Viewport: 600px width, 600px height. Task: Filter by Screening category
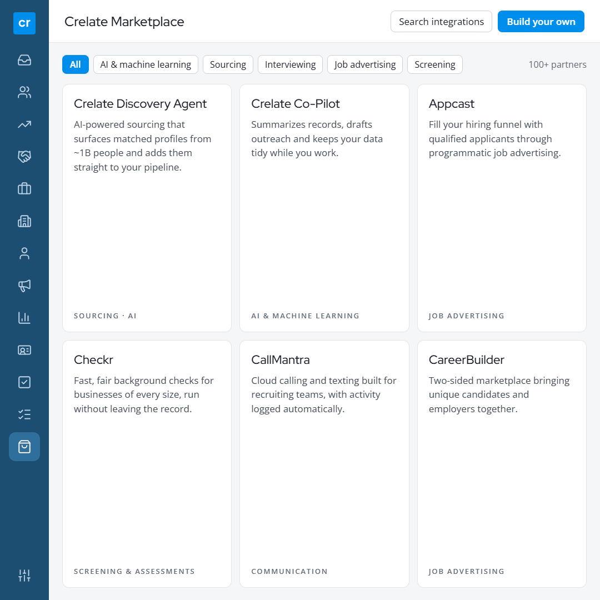point(434,64)
